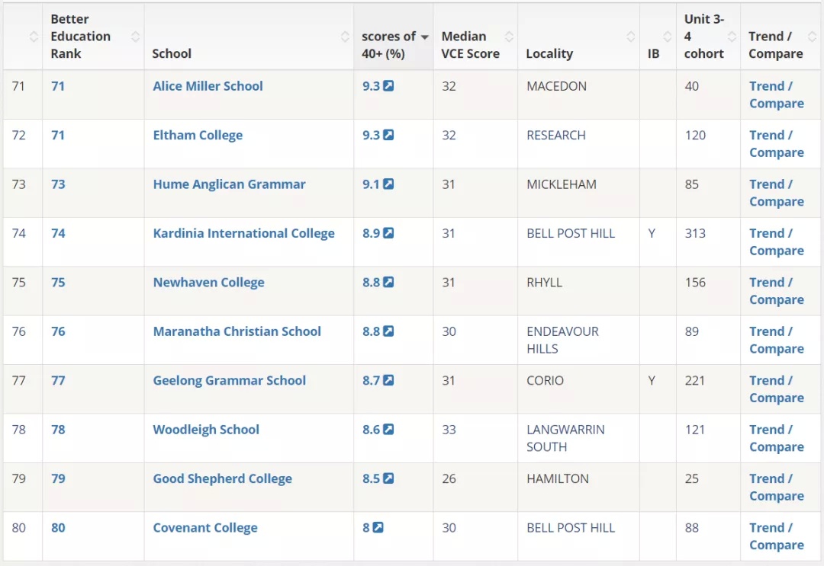Open Kardinia International College link

[x=243, y=233]
